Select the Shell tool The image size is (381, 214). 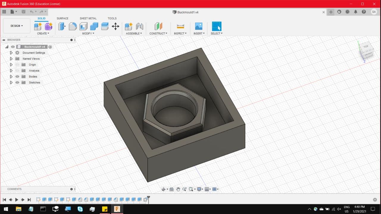83,26
